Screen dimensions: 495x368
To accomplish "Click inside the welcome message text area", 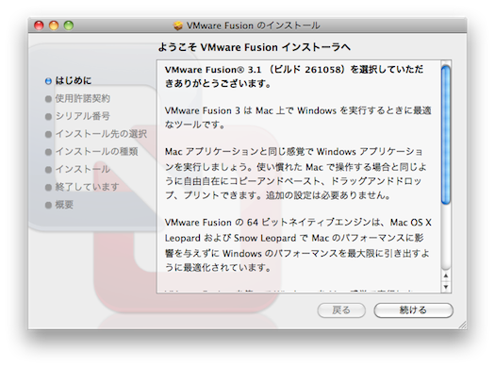I will [x=298, y=176].
